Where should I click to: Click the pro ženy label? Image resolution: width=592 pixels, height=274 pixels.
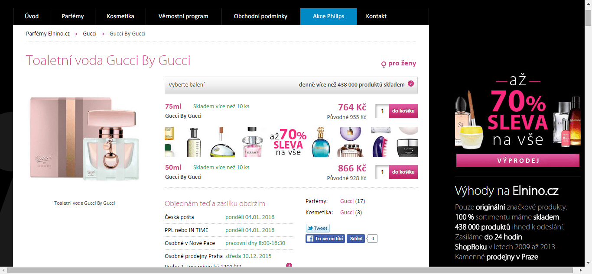pos(399,63)
